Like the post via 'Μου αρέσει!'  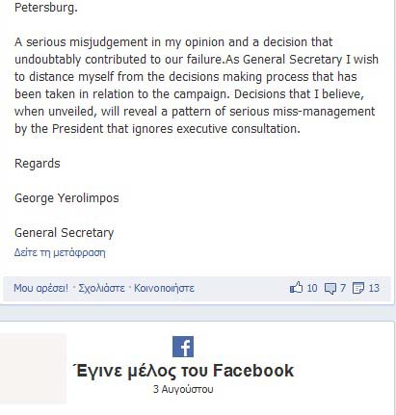(x=40, y=288)
